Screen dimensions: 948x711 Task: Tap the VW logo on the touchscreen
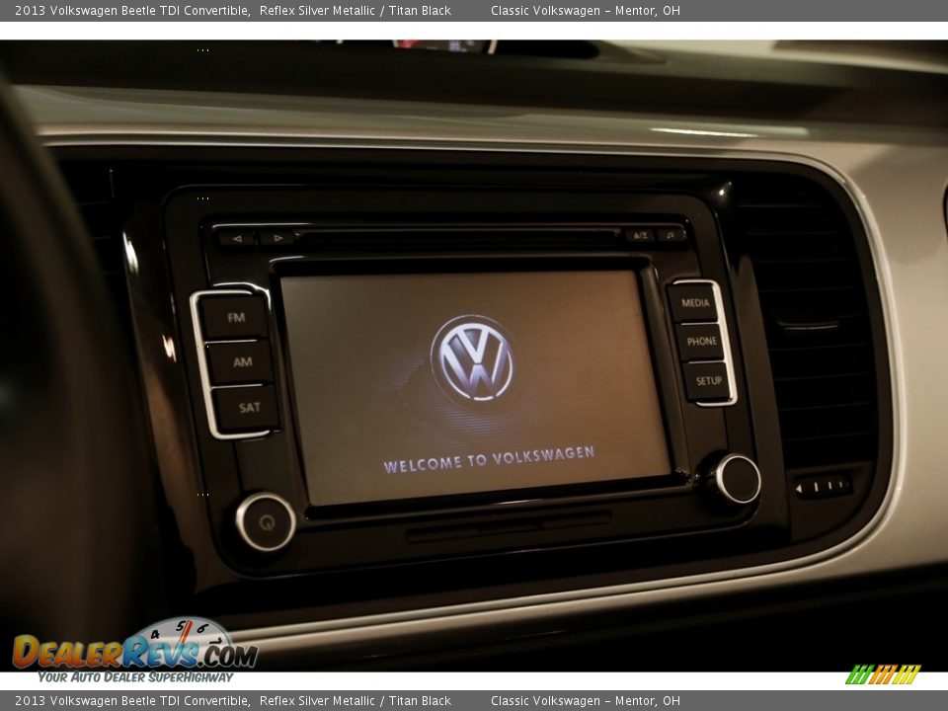click(476, 358)
